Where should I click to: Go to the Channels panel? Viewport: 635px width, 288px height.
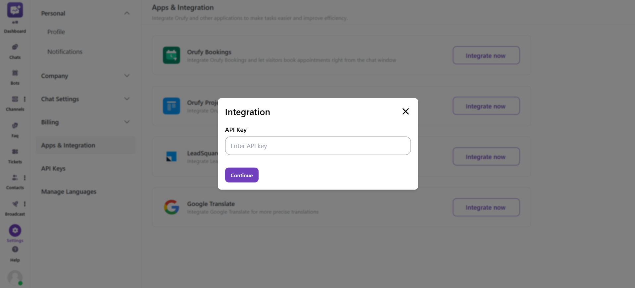point(15,103)
